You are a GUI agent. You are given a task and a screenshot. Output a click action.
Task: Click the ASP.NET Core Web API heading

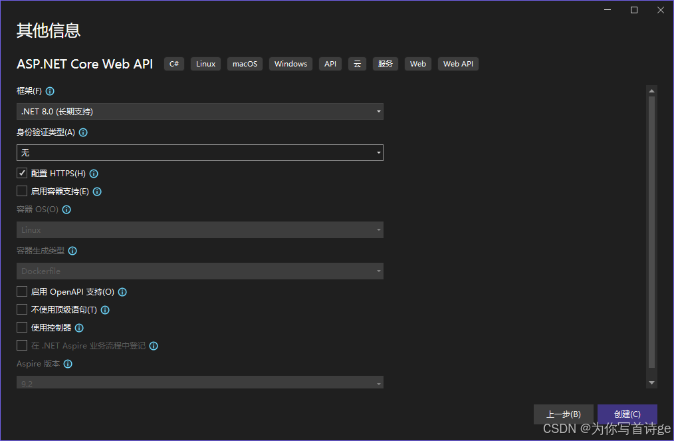coord(84,64)
